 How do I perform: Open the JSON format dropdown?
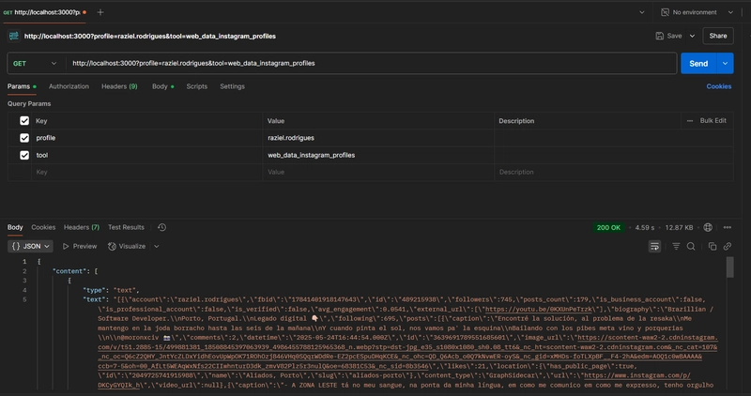tap(30, 246)
